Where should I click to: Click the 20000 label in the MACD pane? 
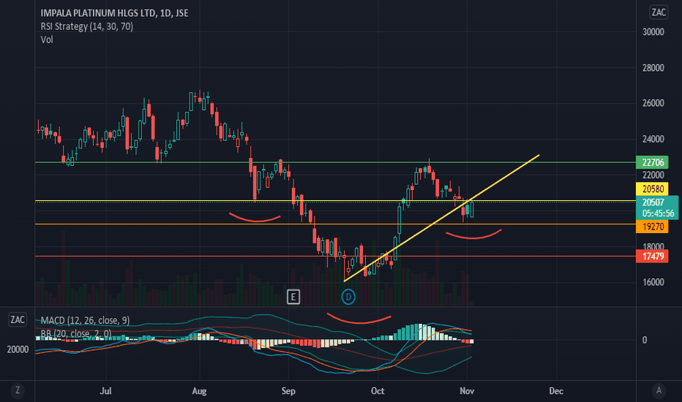tap(18, 349)
